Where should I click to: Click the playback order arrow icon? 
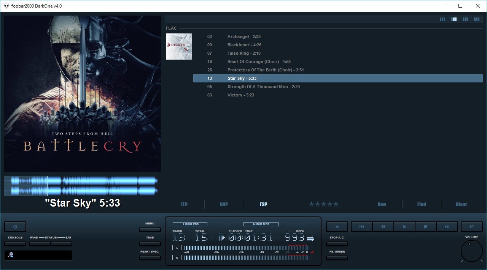pyautogui.click(x=310, y=238)
